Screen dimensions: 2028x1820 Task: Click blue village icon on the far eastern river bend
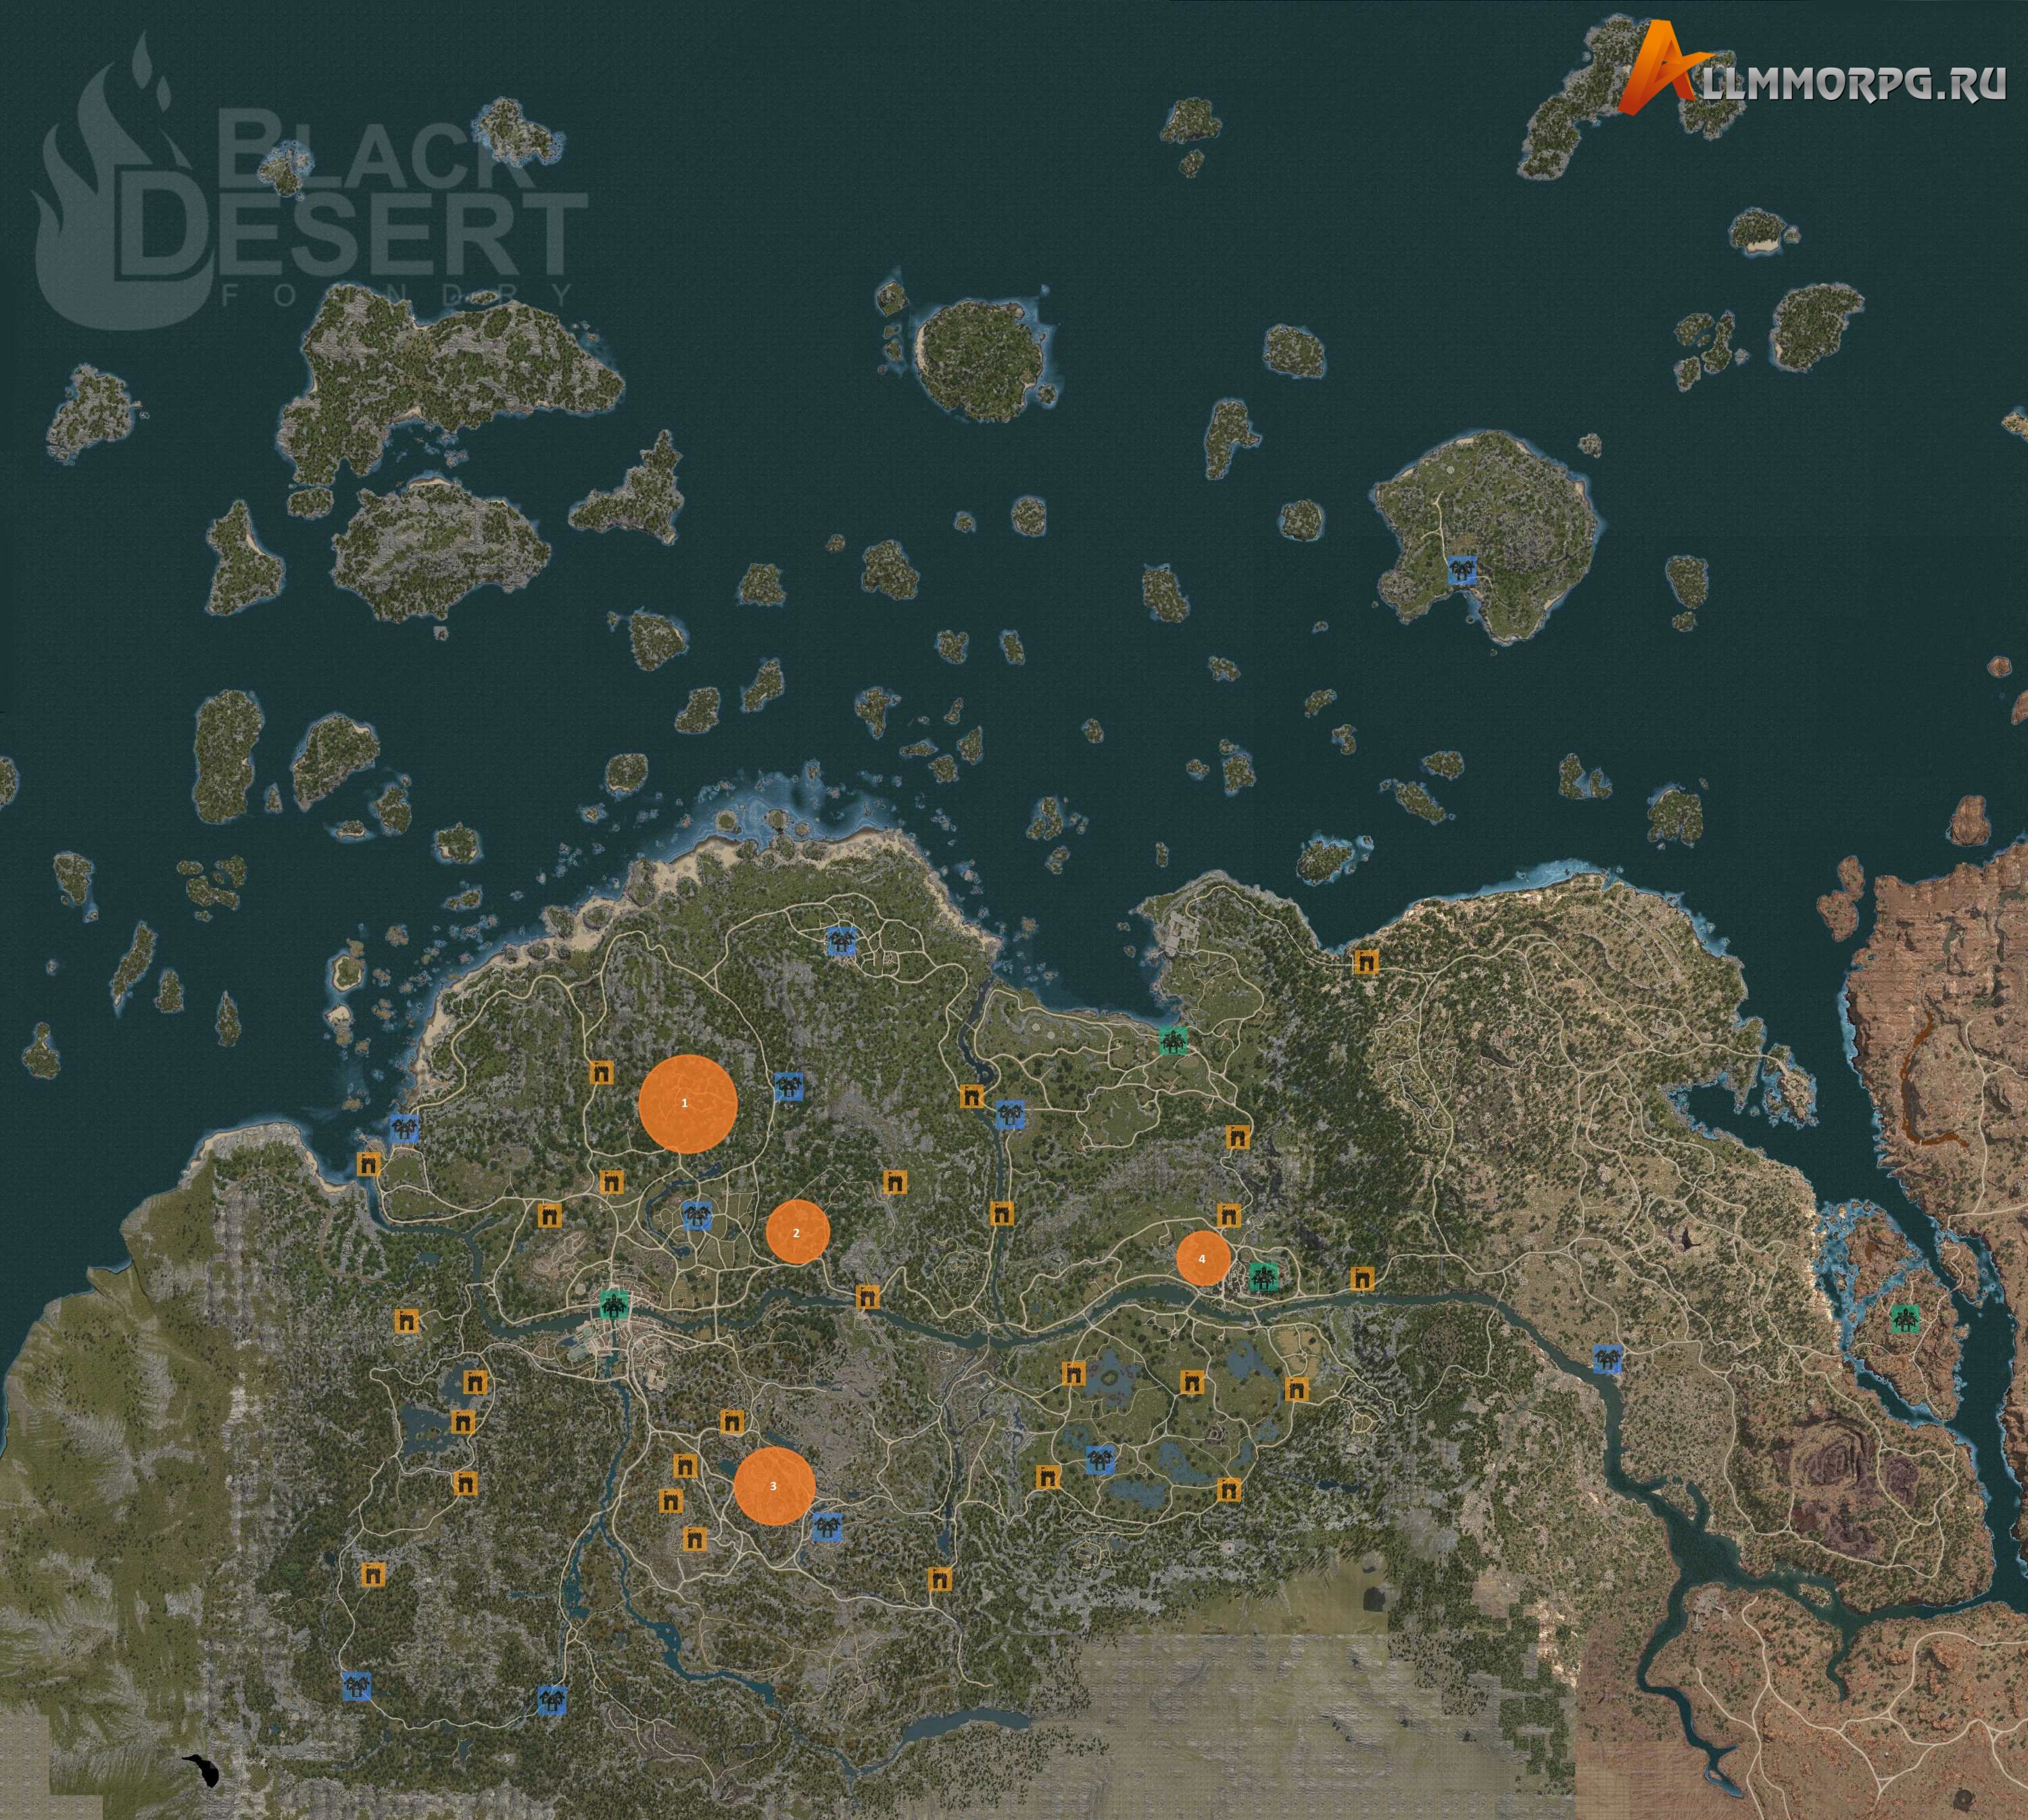tap(1608, 1359)
